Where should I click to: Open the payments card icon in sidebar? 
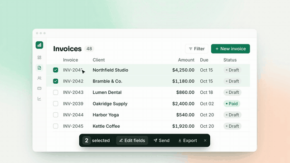coord(39,88)
